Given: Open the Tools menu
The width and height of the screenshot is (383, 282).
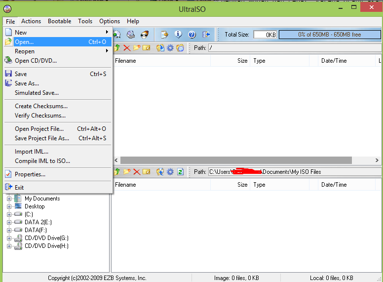Looking at the screenshot, I should pos(85,21).
